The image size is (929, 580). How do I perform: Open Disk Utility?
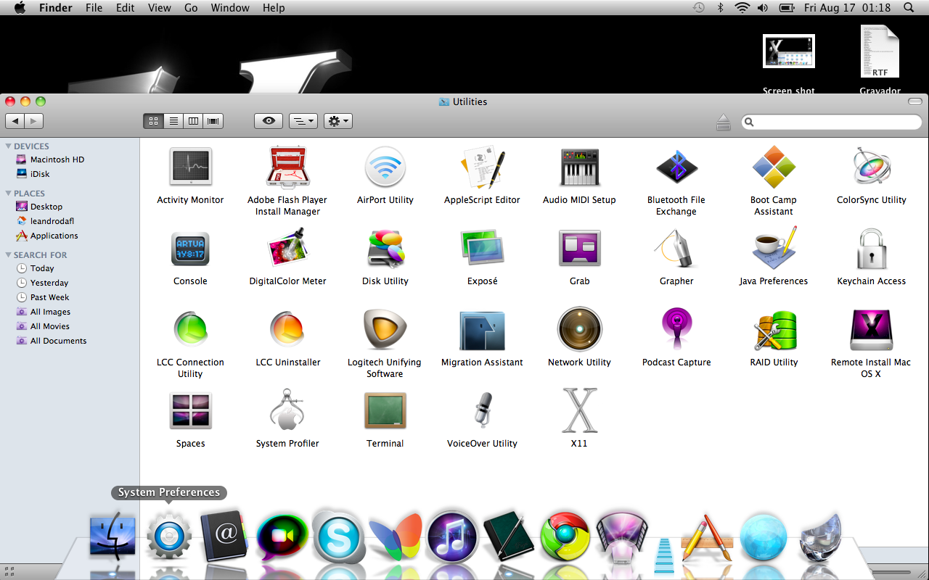[x=385, y=249]
